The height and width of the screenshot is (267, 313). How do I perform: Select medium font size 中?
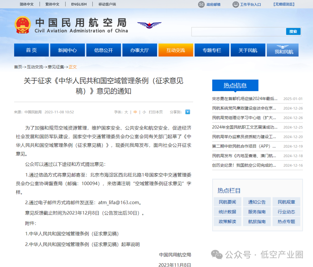(x=135, y=112)
